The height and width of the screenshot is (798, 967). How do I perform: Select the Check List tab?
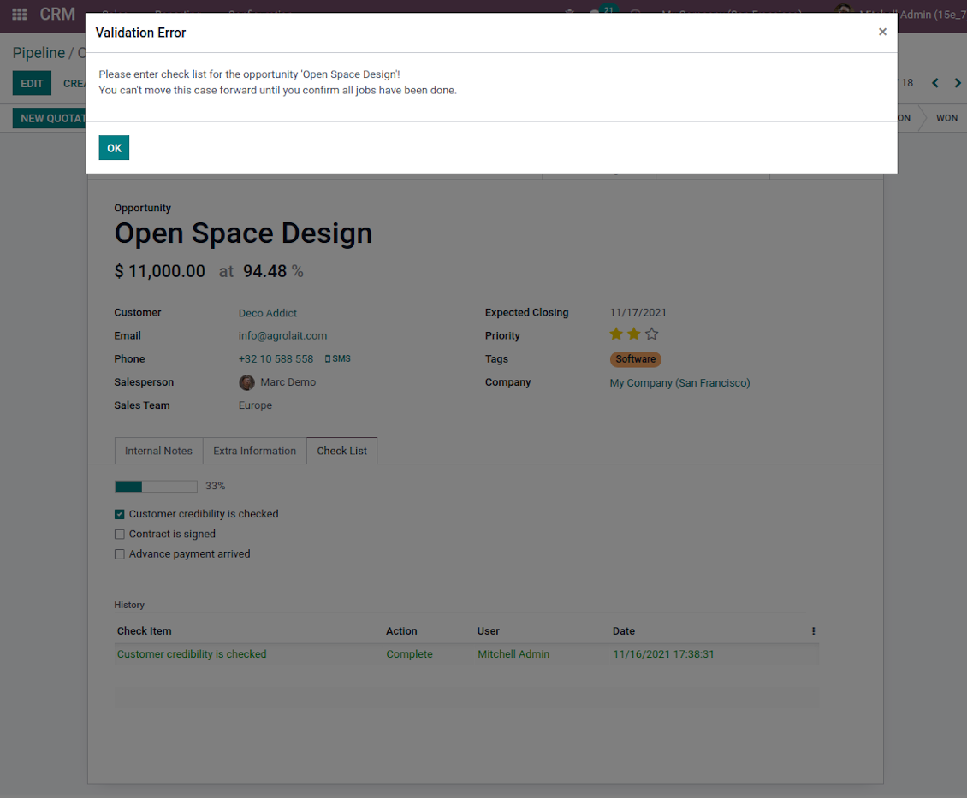coord(341,451)
